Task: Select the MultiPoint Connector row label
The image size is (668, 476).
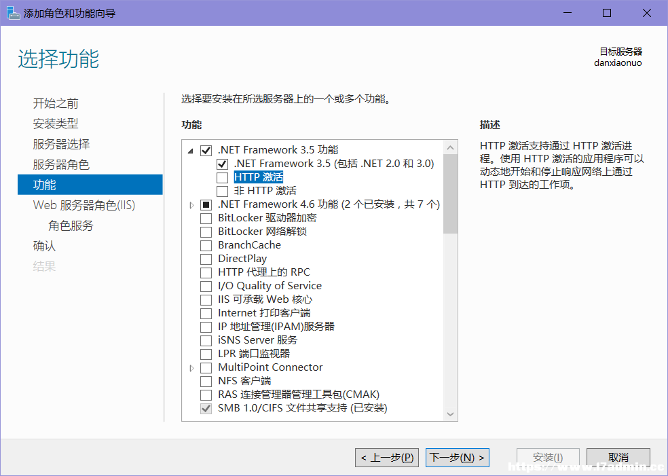Action: coord(270,367)
